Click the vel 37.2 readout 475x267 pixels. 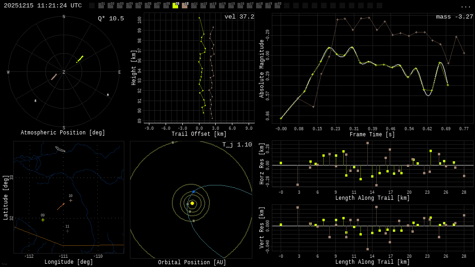pos(239,17)
